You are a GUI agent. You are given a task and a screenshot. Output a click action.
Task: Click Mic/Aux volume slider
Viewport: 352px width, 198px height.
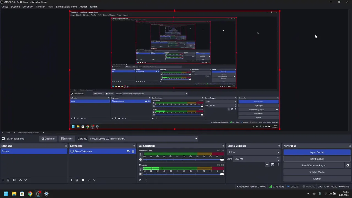click(183, 174)
